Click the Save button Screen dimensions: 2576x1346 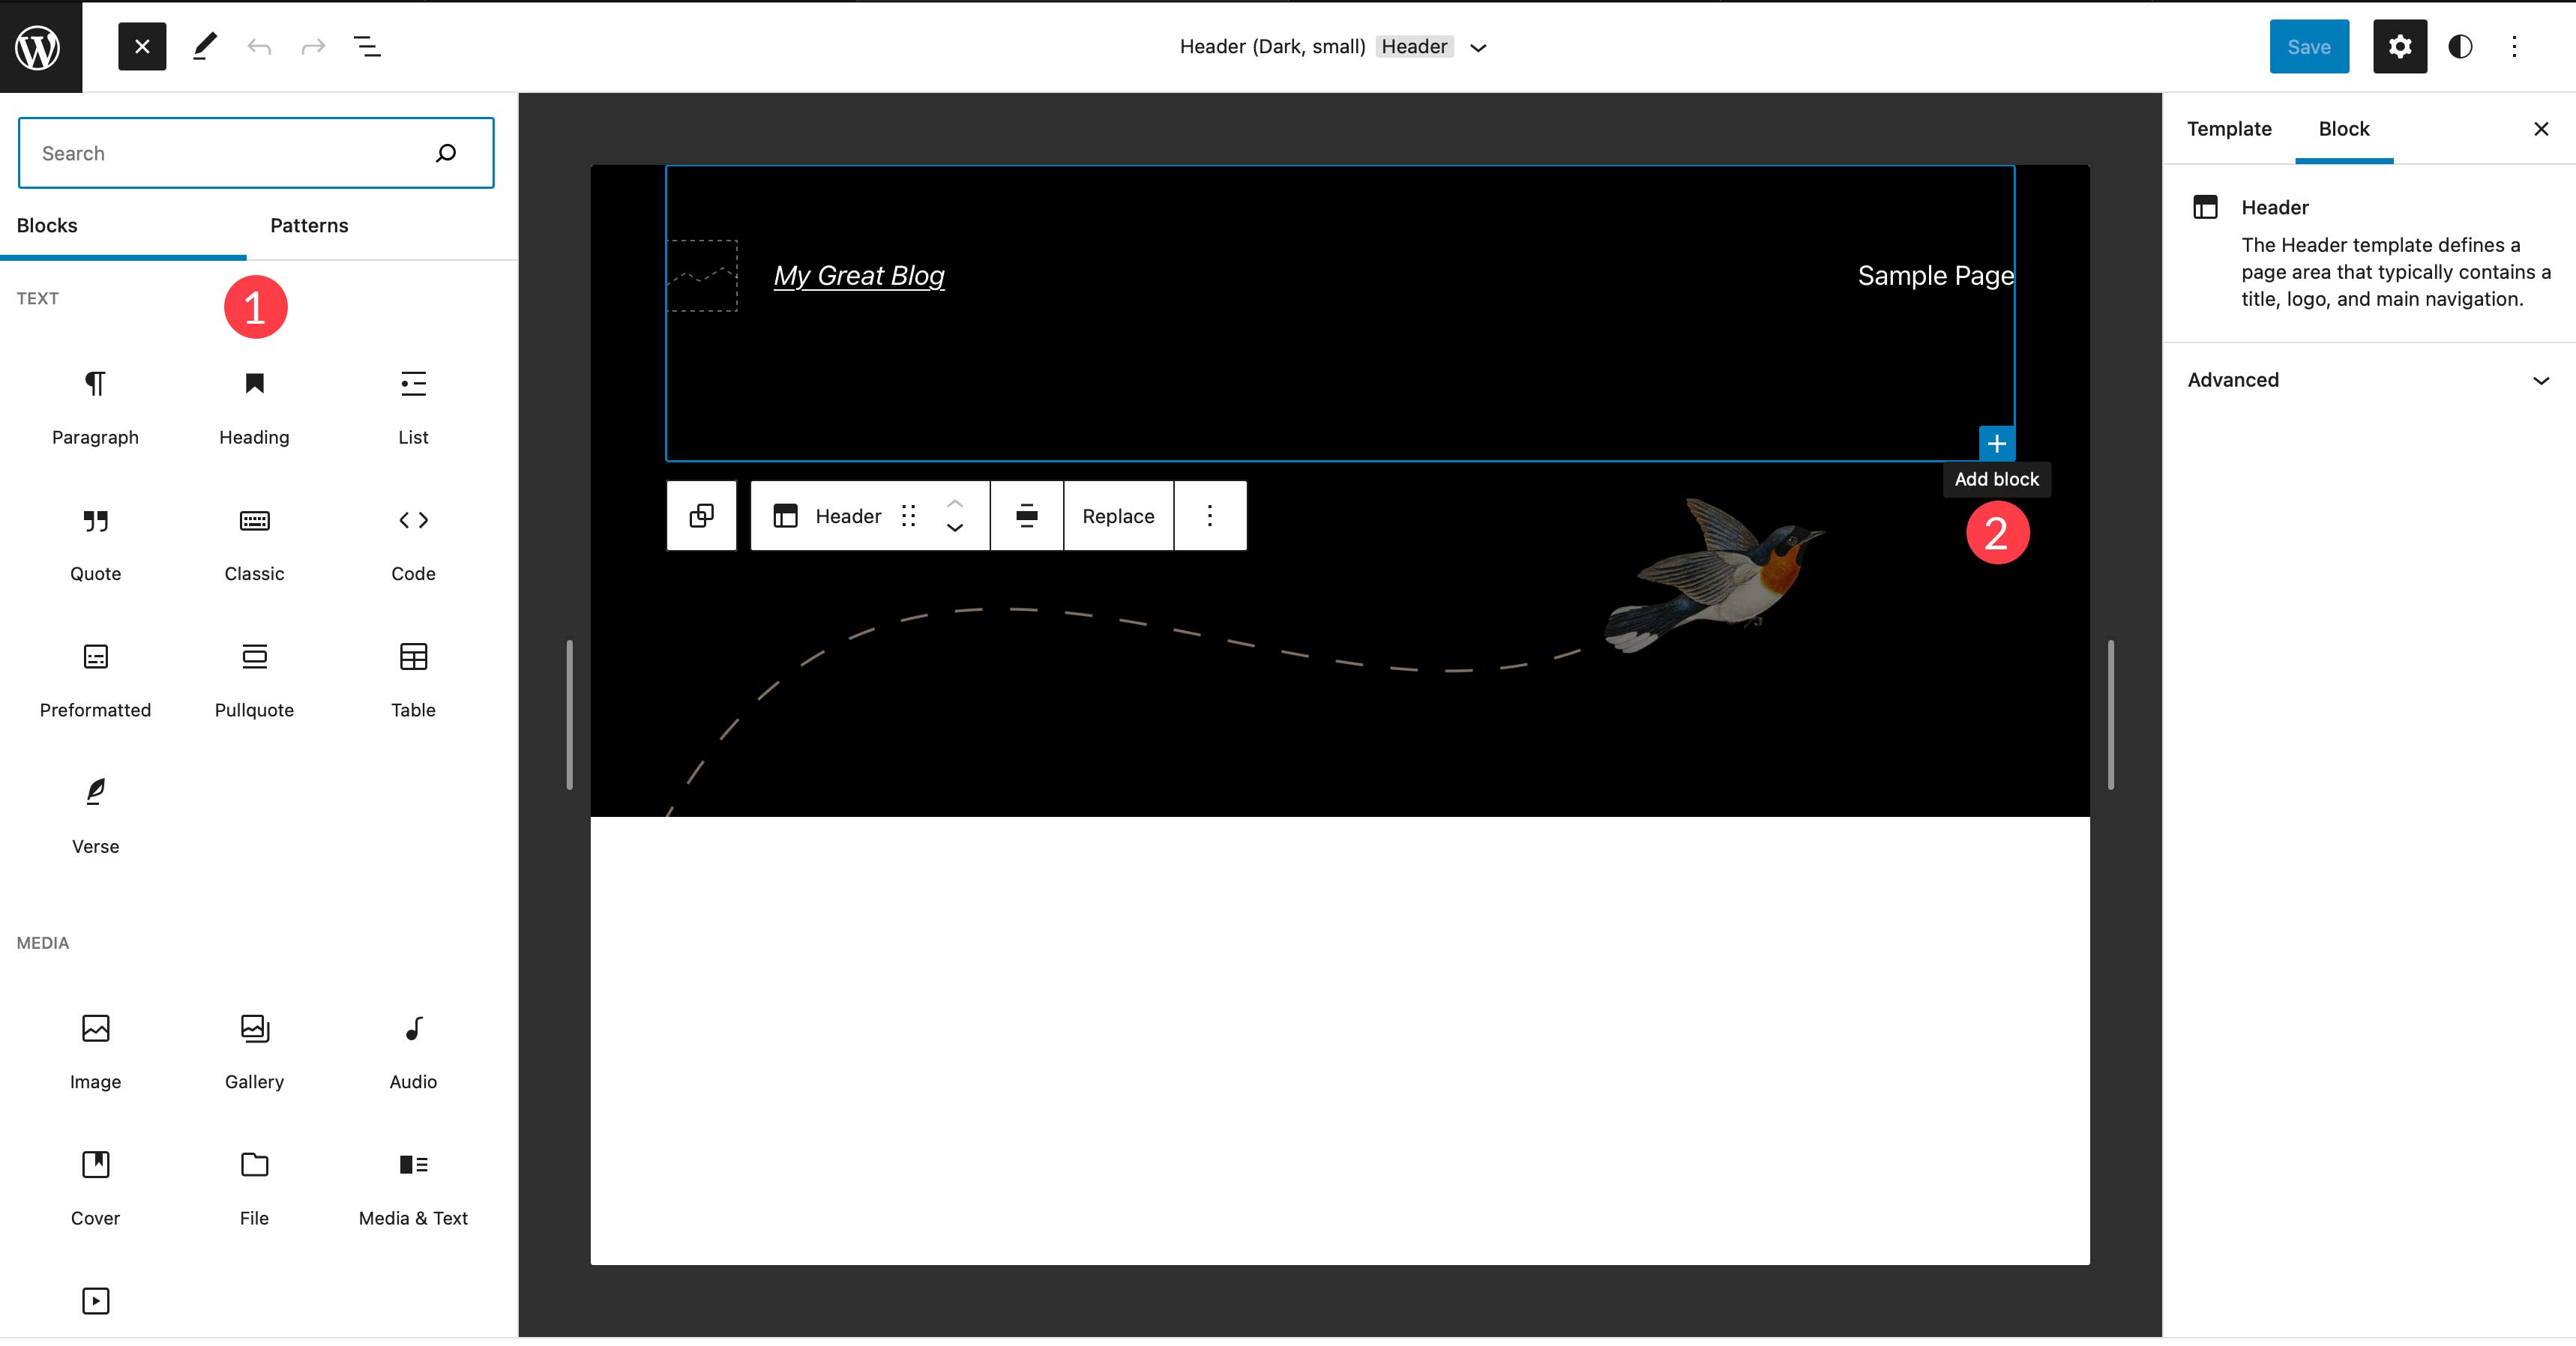2309,46
